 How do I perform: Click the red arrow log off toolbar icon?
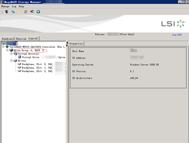(x=32, y=11)
